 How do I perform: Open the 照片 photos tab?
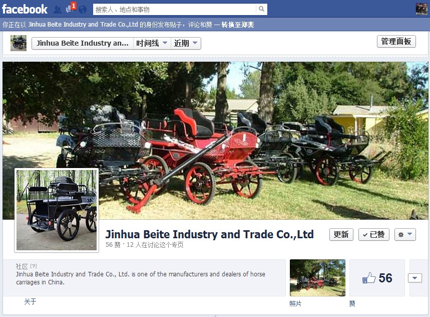[295, 303]
